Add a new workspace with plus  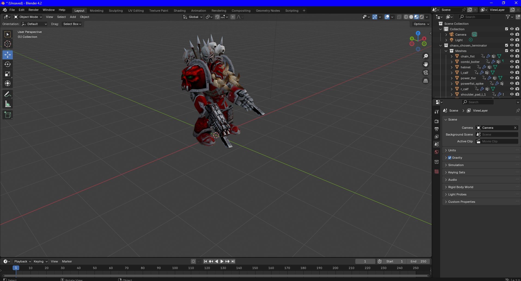pos(304,11)
